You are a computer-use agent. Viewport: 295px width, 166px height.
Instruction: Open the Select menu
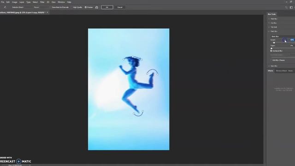click(35, 2)
